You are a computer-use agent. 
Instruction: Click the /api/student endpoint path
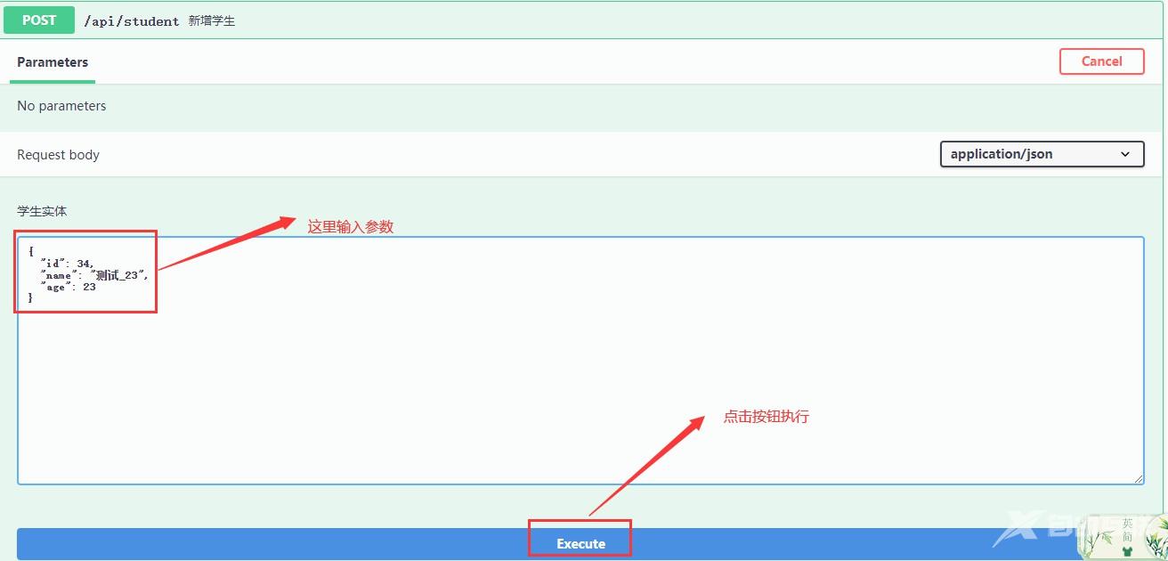coord(132,20)
